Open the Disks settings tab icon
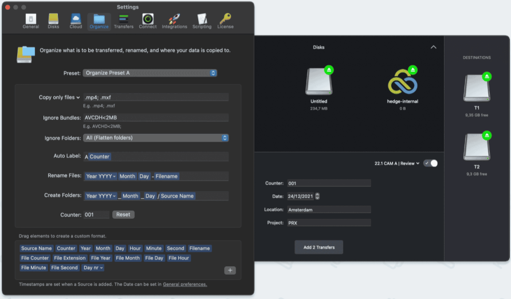This screenshot has width=511, height=299. [x=53, y=19]
